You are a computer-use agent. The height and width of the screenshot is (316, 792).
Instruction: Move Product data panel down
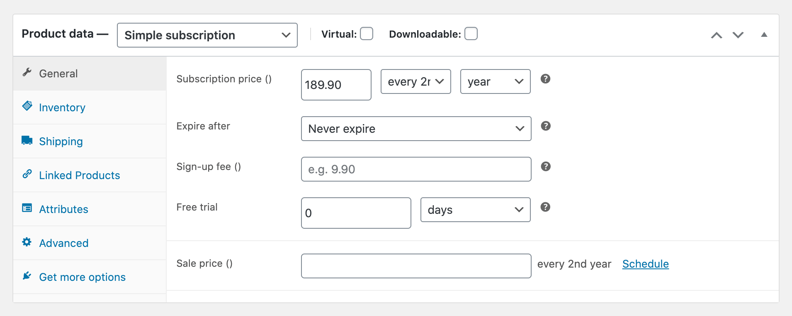(738, 35)
